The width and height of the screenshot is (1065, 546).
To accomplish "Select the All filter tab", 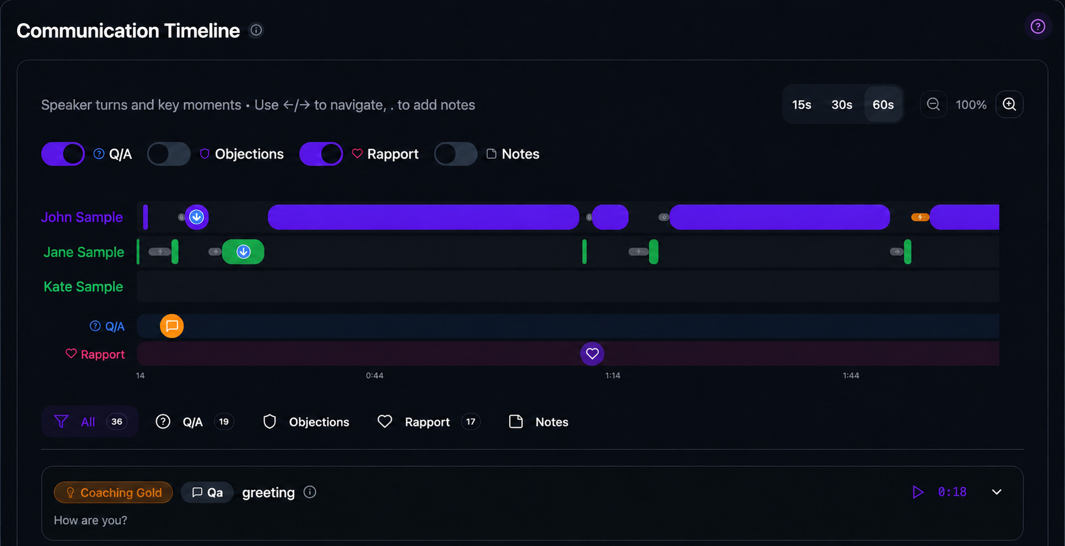I will (x=90, y=421).
